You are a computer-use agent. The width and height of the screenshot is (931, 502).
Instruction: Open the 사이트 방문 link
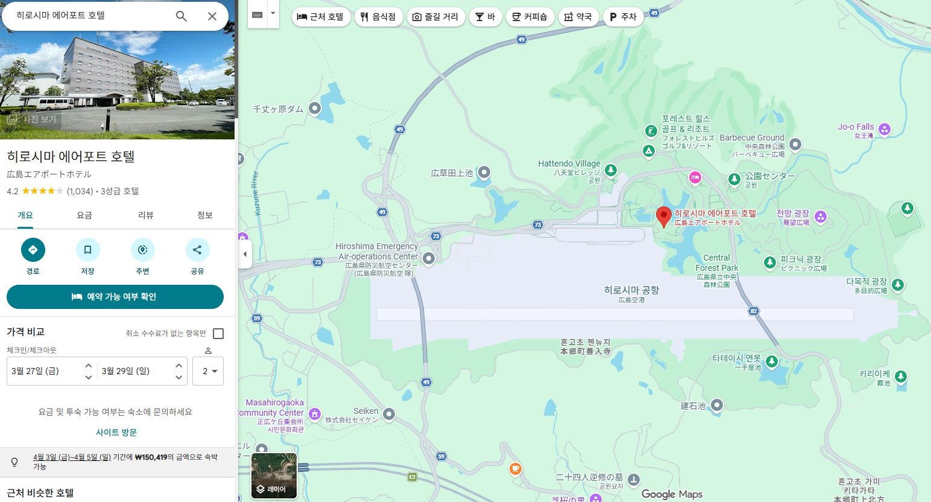(116, 432)
